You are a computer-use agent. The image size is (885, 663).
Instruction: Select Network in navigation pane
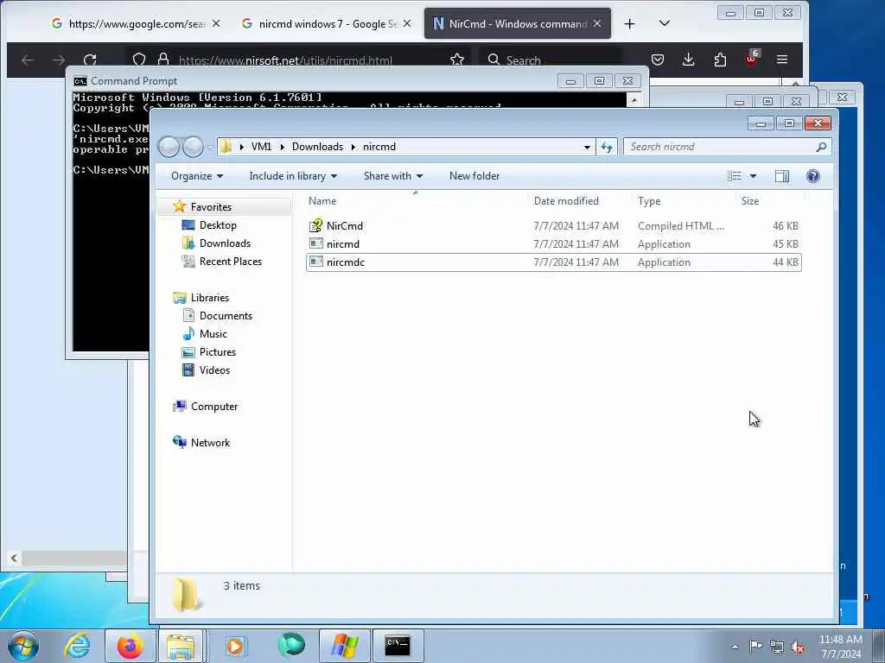(x=210, y=443)
